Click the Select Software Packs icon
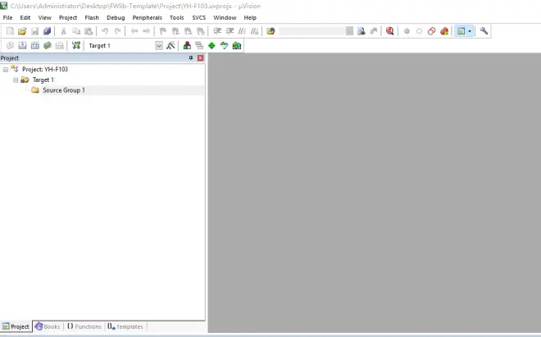The width and height of the screenshot is (541, 337). click(225, 46)
